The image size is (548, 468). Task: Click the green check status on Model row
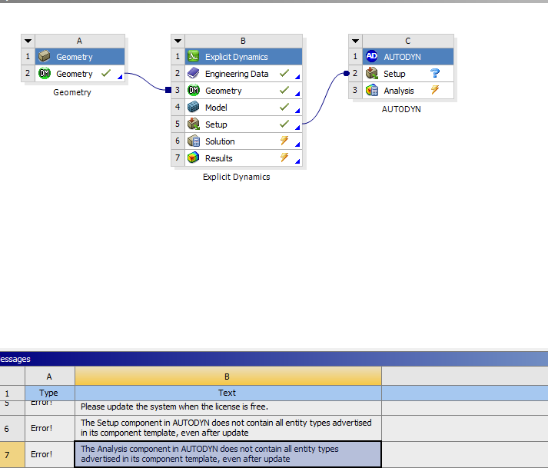[x=284, y=107]
